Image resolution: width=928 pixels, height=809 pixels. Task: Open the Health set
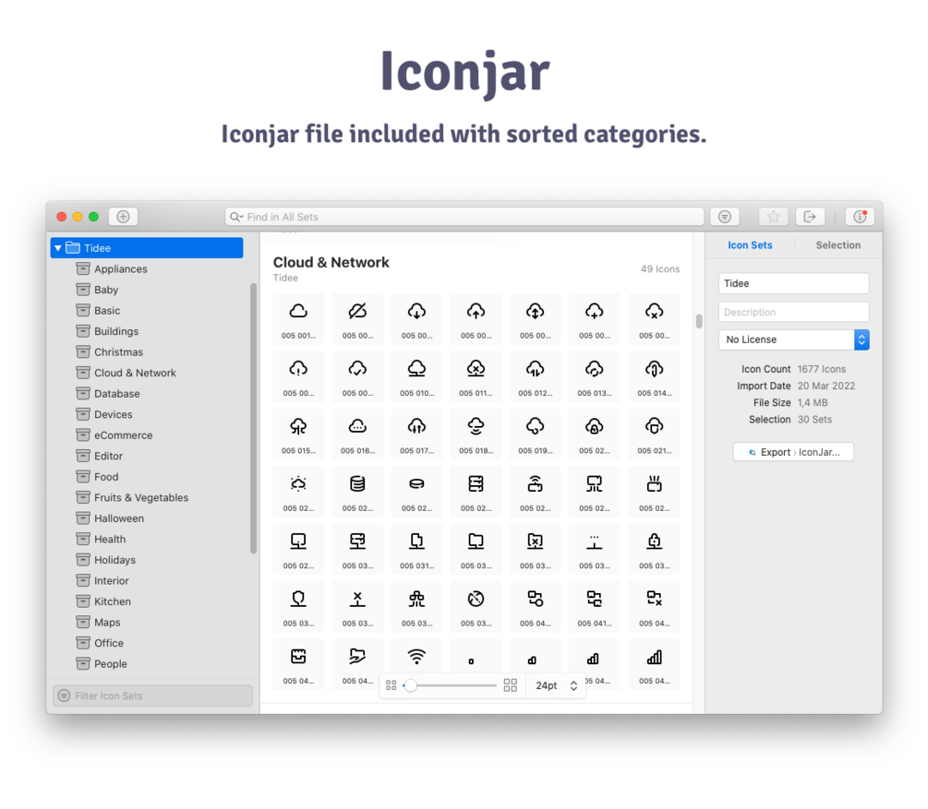coord(110,539)
